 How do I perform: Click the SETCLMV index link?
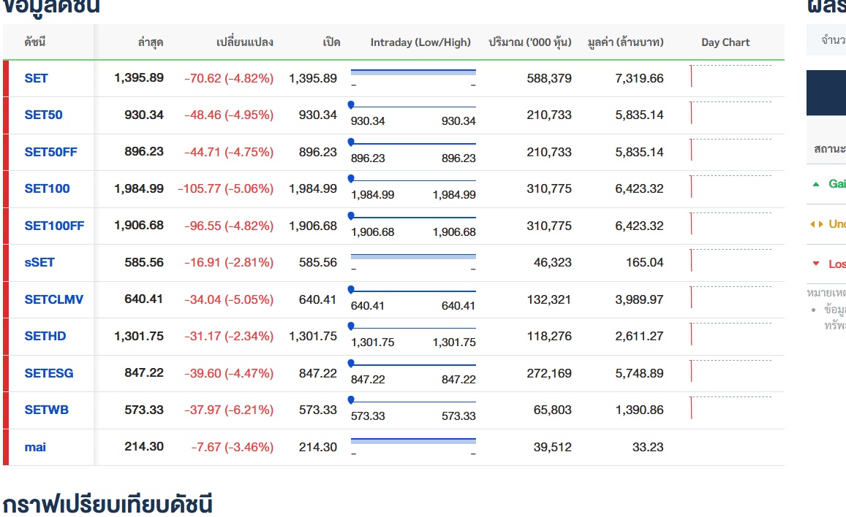pyautogui.click(x=53, y=299)
